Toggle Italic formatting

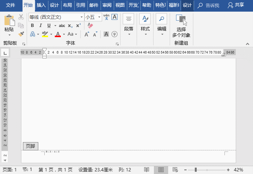tap(41, 25)
